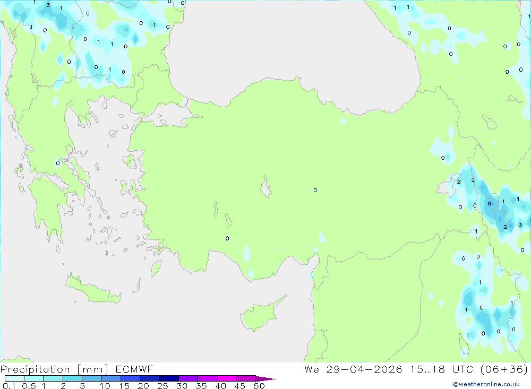Image resolution: width=531 pixels, height=389 pixels.
Task: Click the 25–30 mm legend color box
Action: click(169, 378)
